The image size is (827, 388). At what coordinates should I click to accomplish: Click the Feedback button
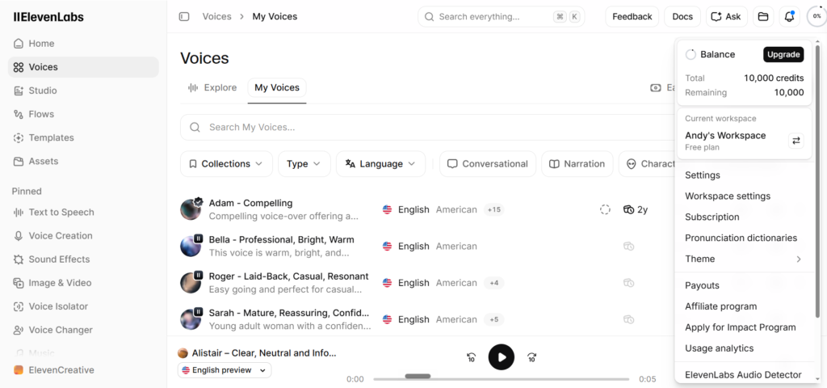pyautogui.click(x=632, y=16)
